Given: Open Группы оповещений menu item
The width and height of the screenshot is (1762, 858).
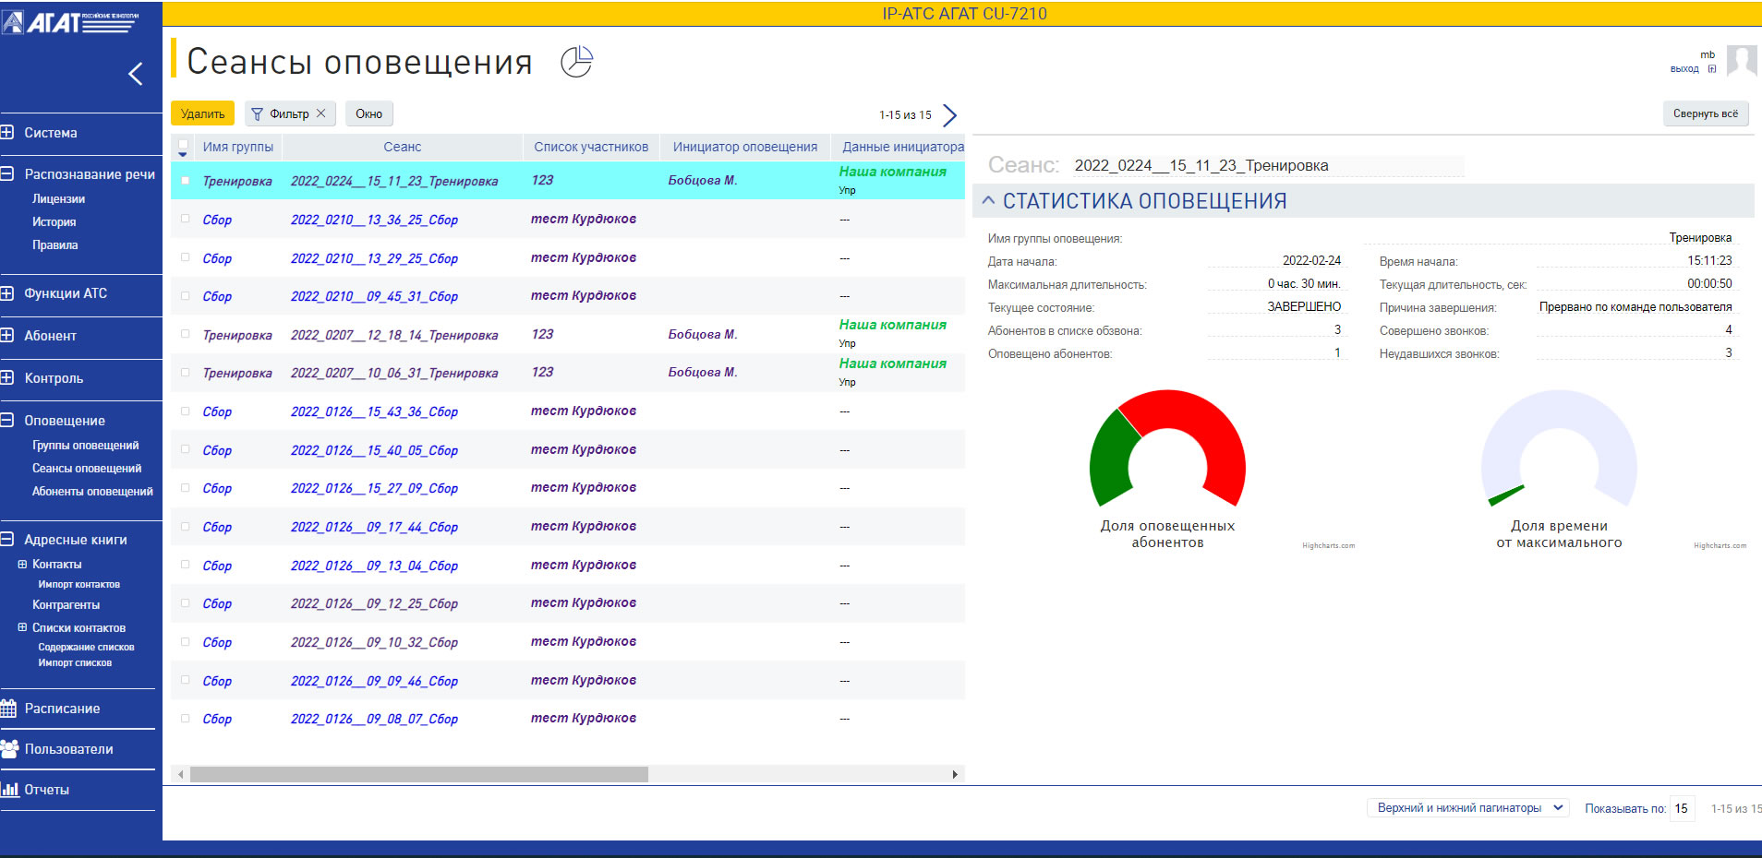Looking at the screenshot, I should tap(85, 445).
